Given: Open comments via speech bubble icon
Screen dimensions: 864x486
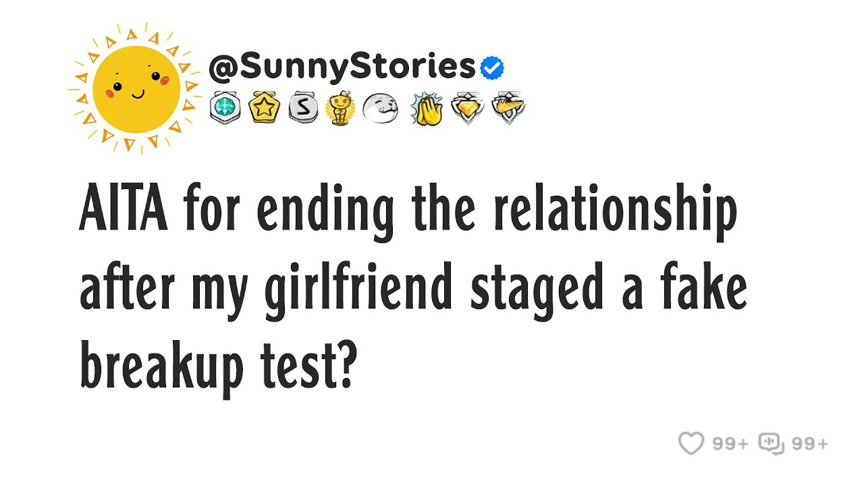Looking at the screenshot, I should click(x=772, y=443).
